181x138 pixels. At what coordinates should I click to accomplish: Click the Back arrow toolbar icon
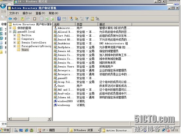coord(10,19)
